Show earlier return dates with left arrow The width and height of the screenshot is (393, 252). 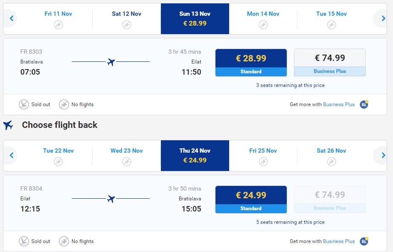(x=11, y=155)
